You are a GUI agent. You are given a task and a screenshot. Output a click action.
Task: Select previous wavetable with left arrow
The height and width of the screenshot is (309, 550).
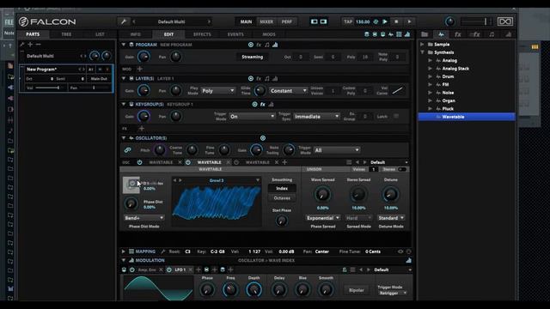coord(174,180)
